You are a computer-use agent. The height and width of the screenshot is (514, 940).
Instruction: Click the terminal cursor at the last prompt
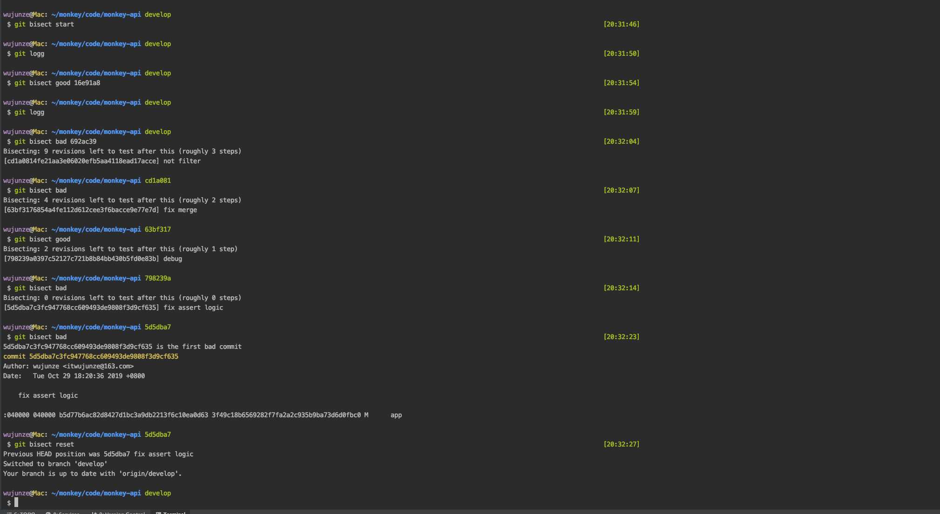click(x=16, y=502)
